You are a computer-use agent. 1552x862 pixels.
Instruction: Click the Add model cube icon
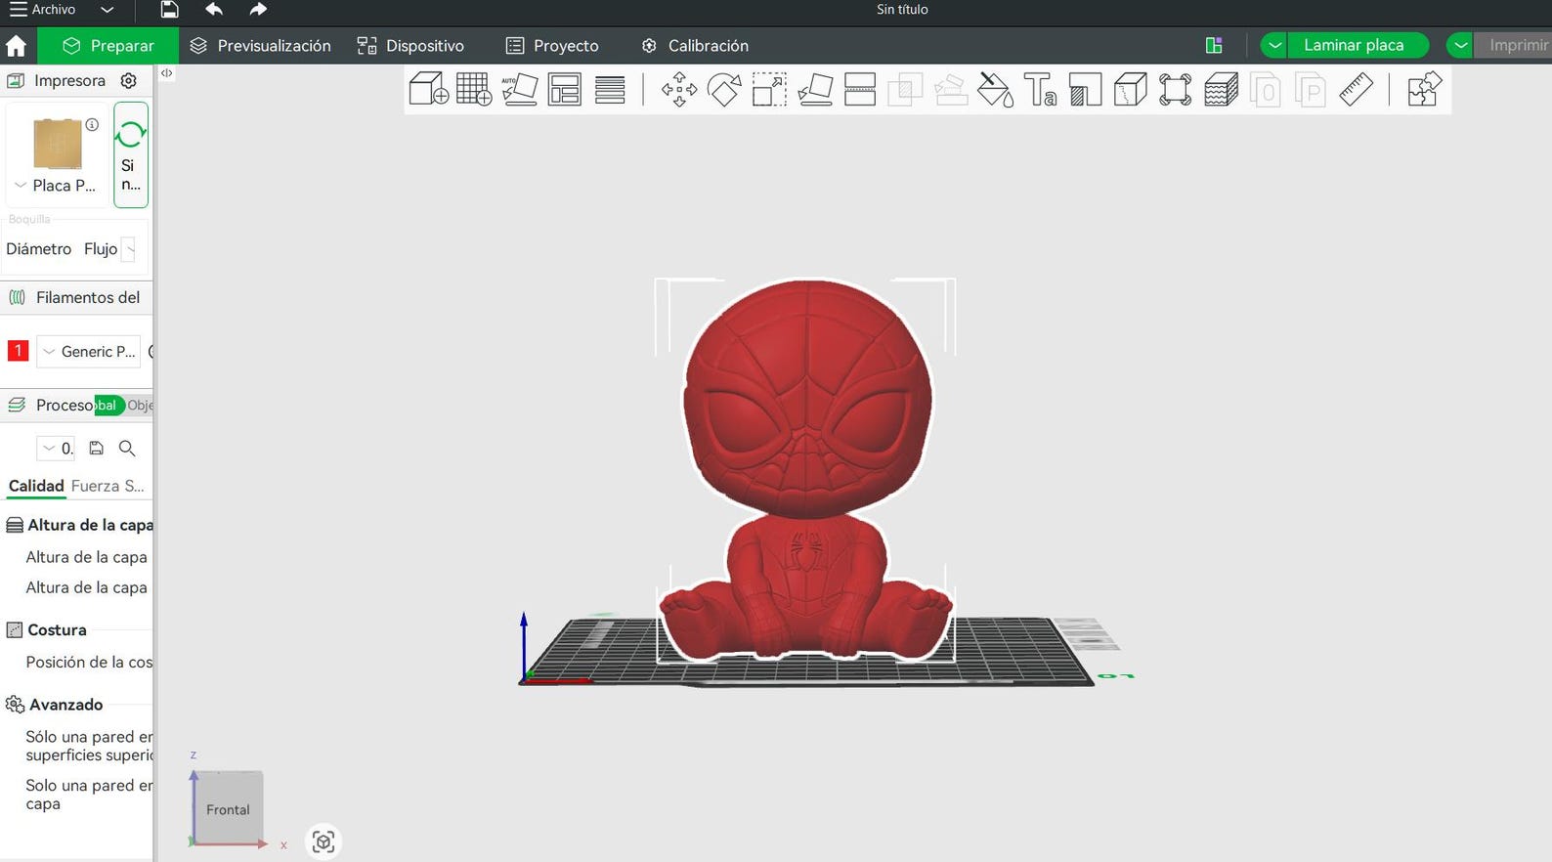tap(428, 90)
